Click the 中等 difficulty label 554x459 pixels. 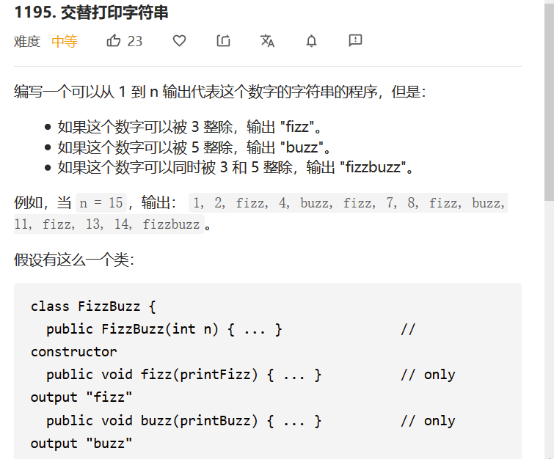click(65, 42)
